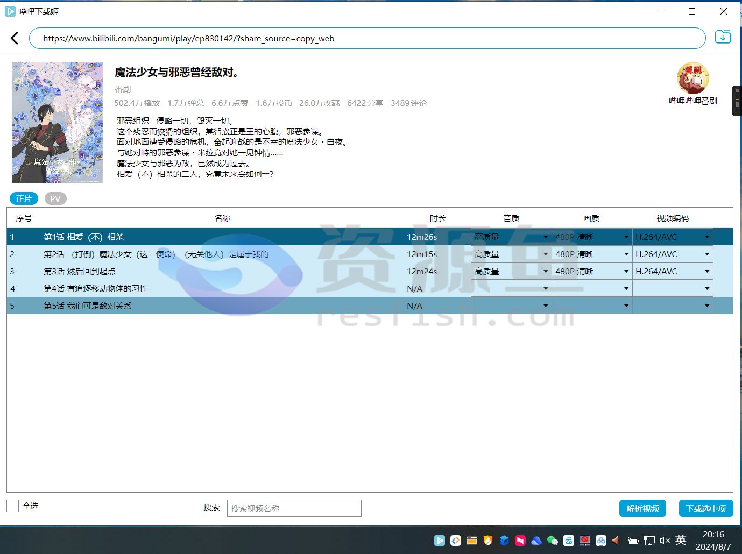Expand the empty 视频编码 dropdown for episode 5
The image size is (742, 554).
pyautogui.click(x=673, y=306)
